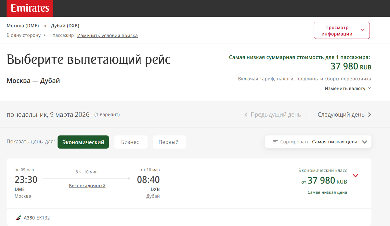The width and height of the screenshot is (390, 226).
Task: Click the aircraft type A380
Action: (29, 218)
